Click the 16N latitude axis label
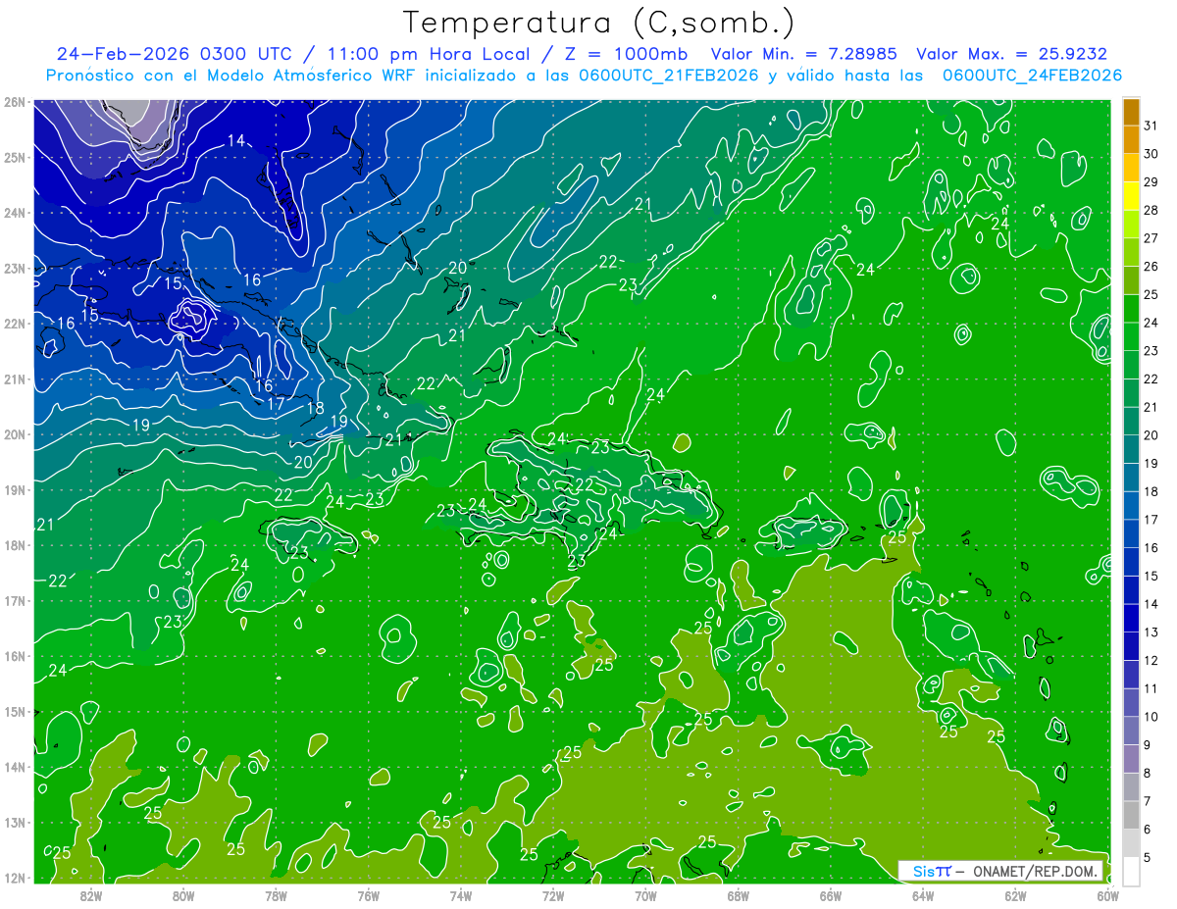1177x909 pixels. coord(15,656)
